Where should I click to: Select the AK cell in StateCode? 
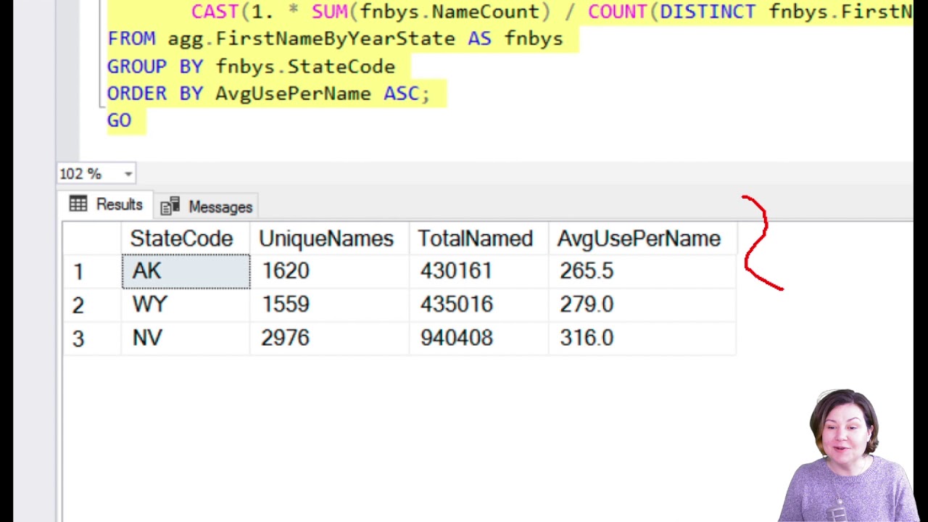(185, 271)
